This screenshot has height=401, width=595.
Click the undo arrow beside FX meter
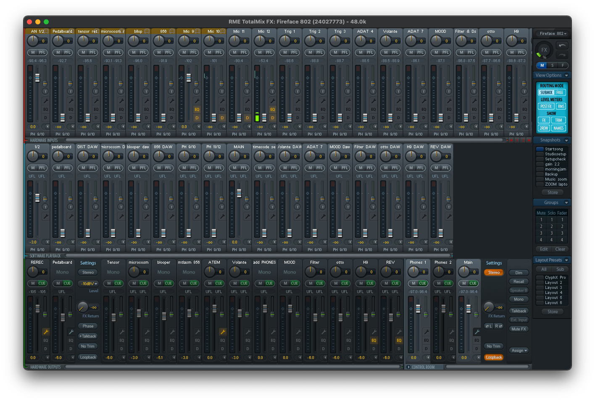pyautogui.click(x=562, y=45)
